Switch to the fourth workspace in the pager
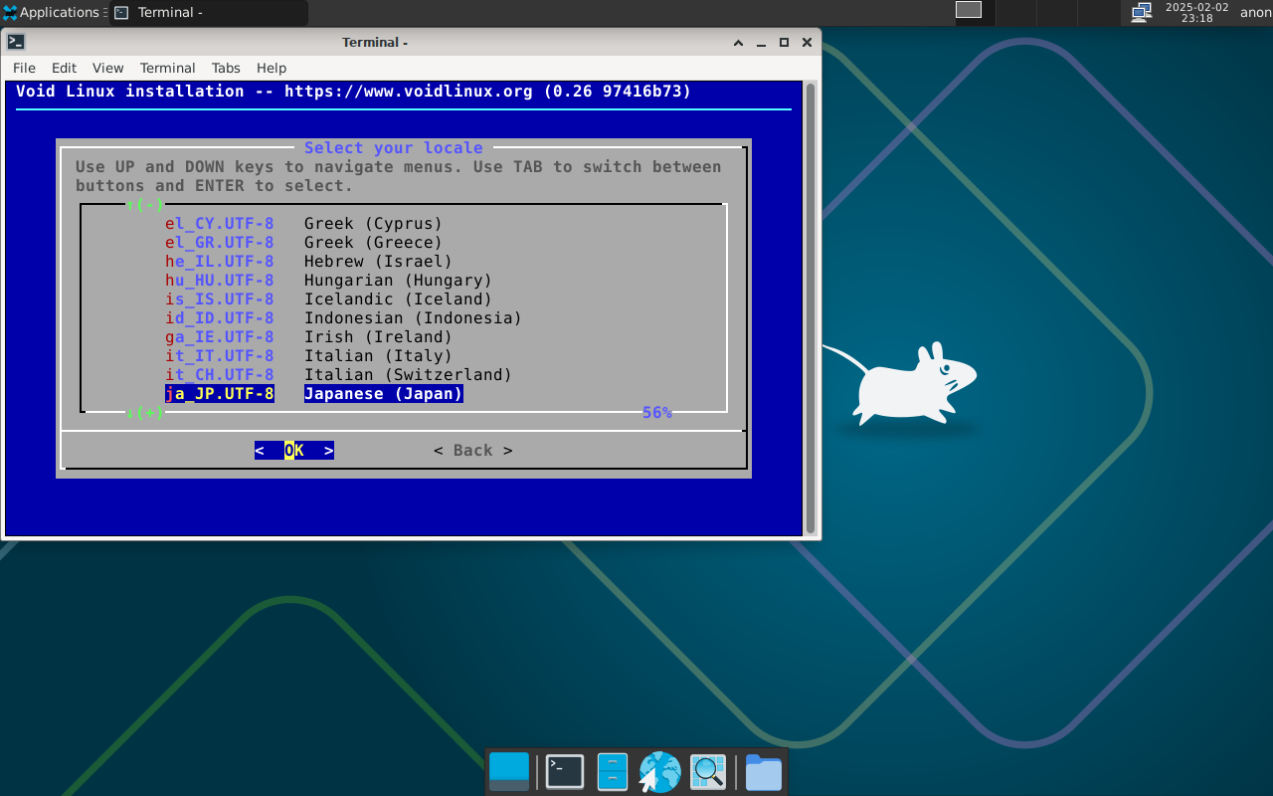The width and height of the screenshot is (1273, 796). point(1098,13)
